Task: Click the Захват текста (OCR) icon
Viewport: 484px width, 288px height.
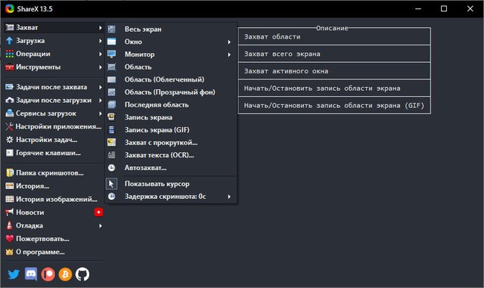Action: 111,155
